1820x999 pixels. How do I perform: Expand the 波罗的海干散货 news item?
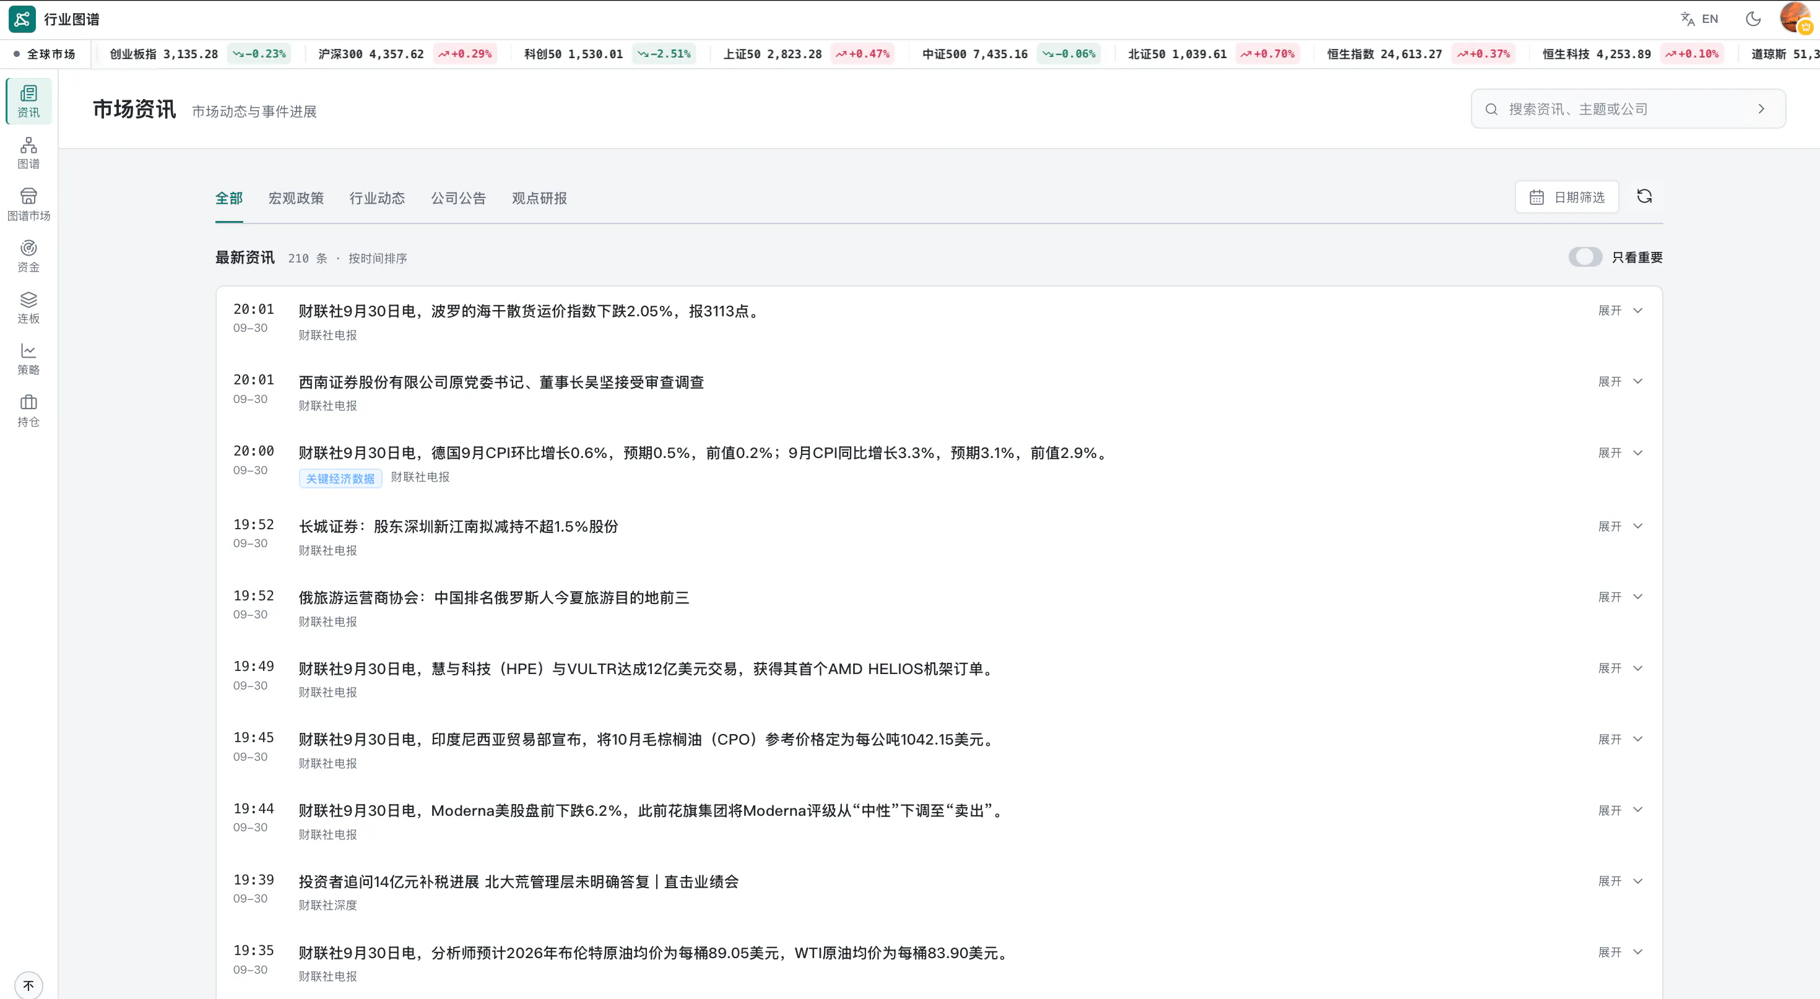coord(1620,310)
